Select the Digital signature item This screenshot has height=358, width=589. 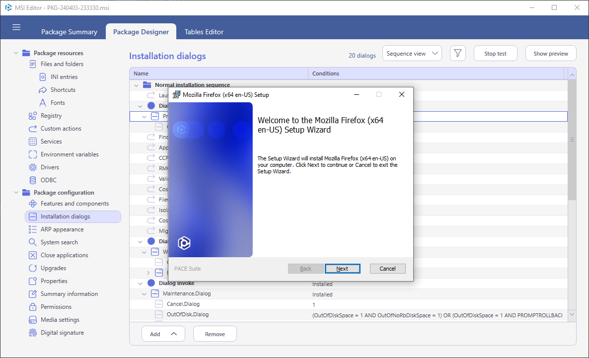tap(63, 333)
